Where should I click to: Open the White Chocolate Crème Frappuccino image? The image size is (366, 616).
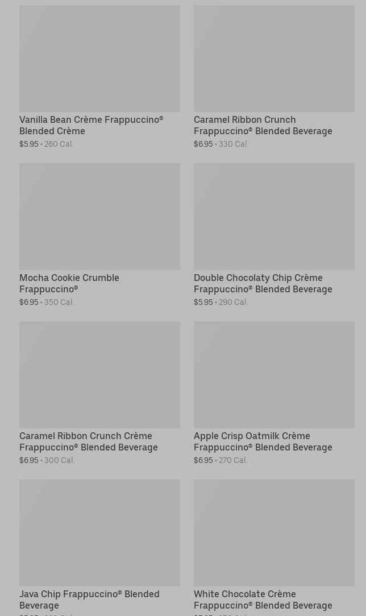tap(274, 532)
